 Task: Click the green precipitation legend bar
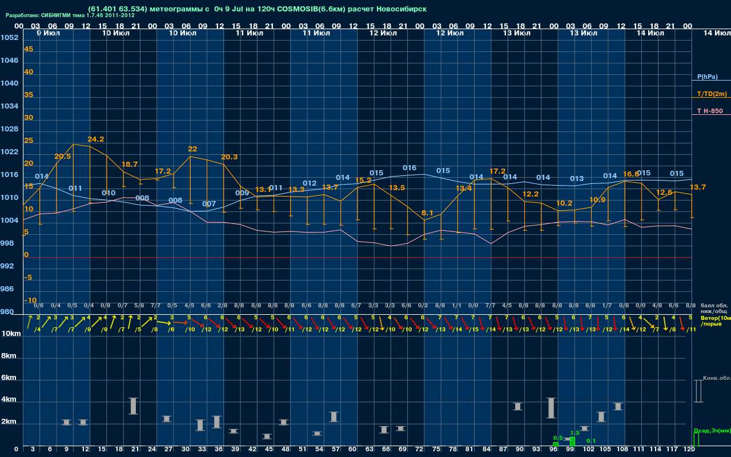pos(696,439)
